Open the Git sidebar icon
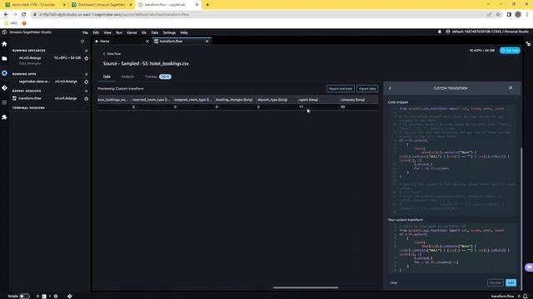The image size is (533, 299). pyautogui.click(x=4, y=88)
